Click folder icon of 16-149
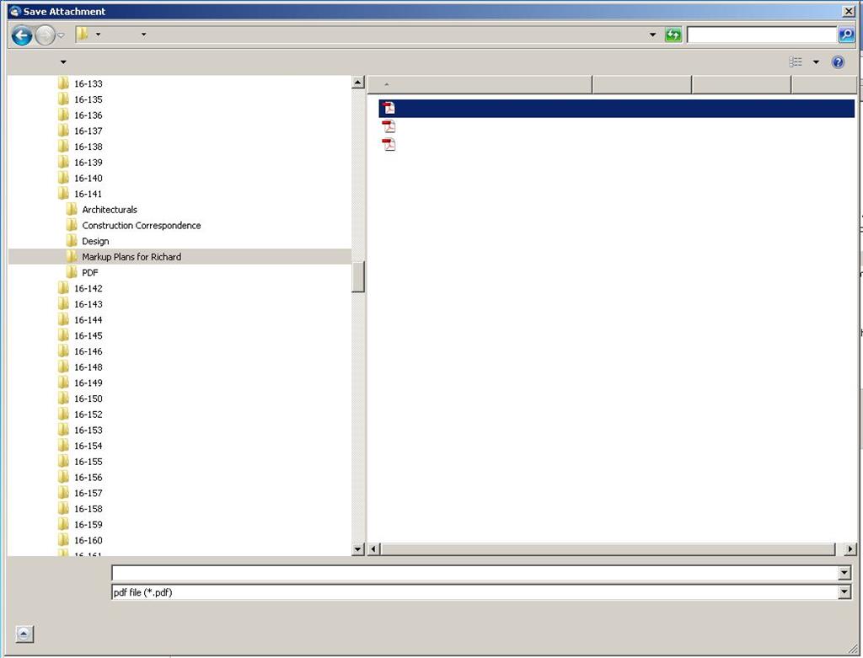The image size is (863, 658). coord(63,382)
